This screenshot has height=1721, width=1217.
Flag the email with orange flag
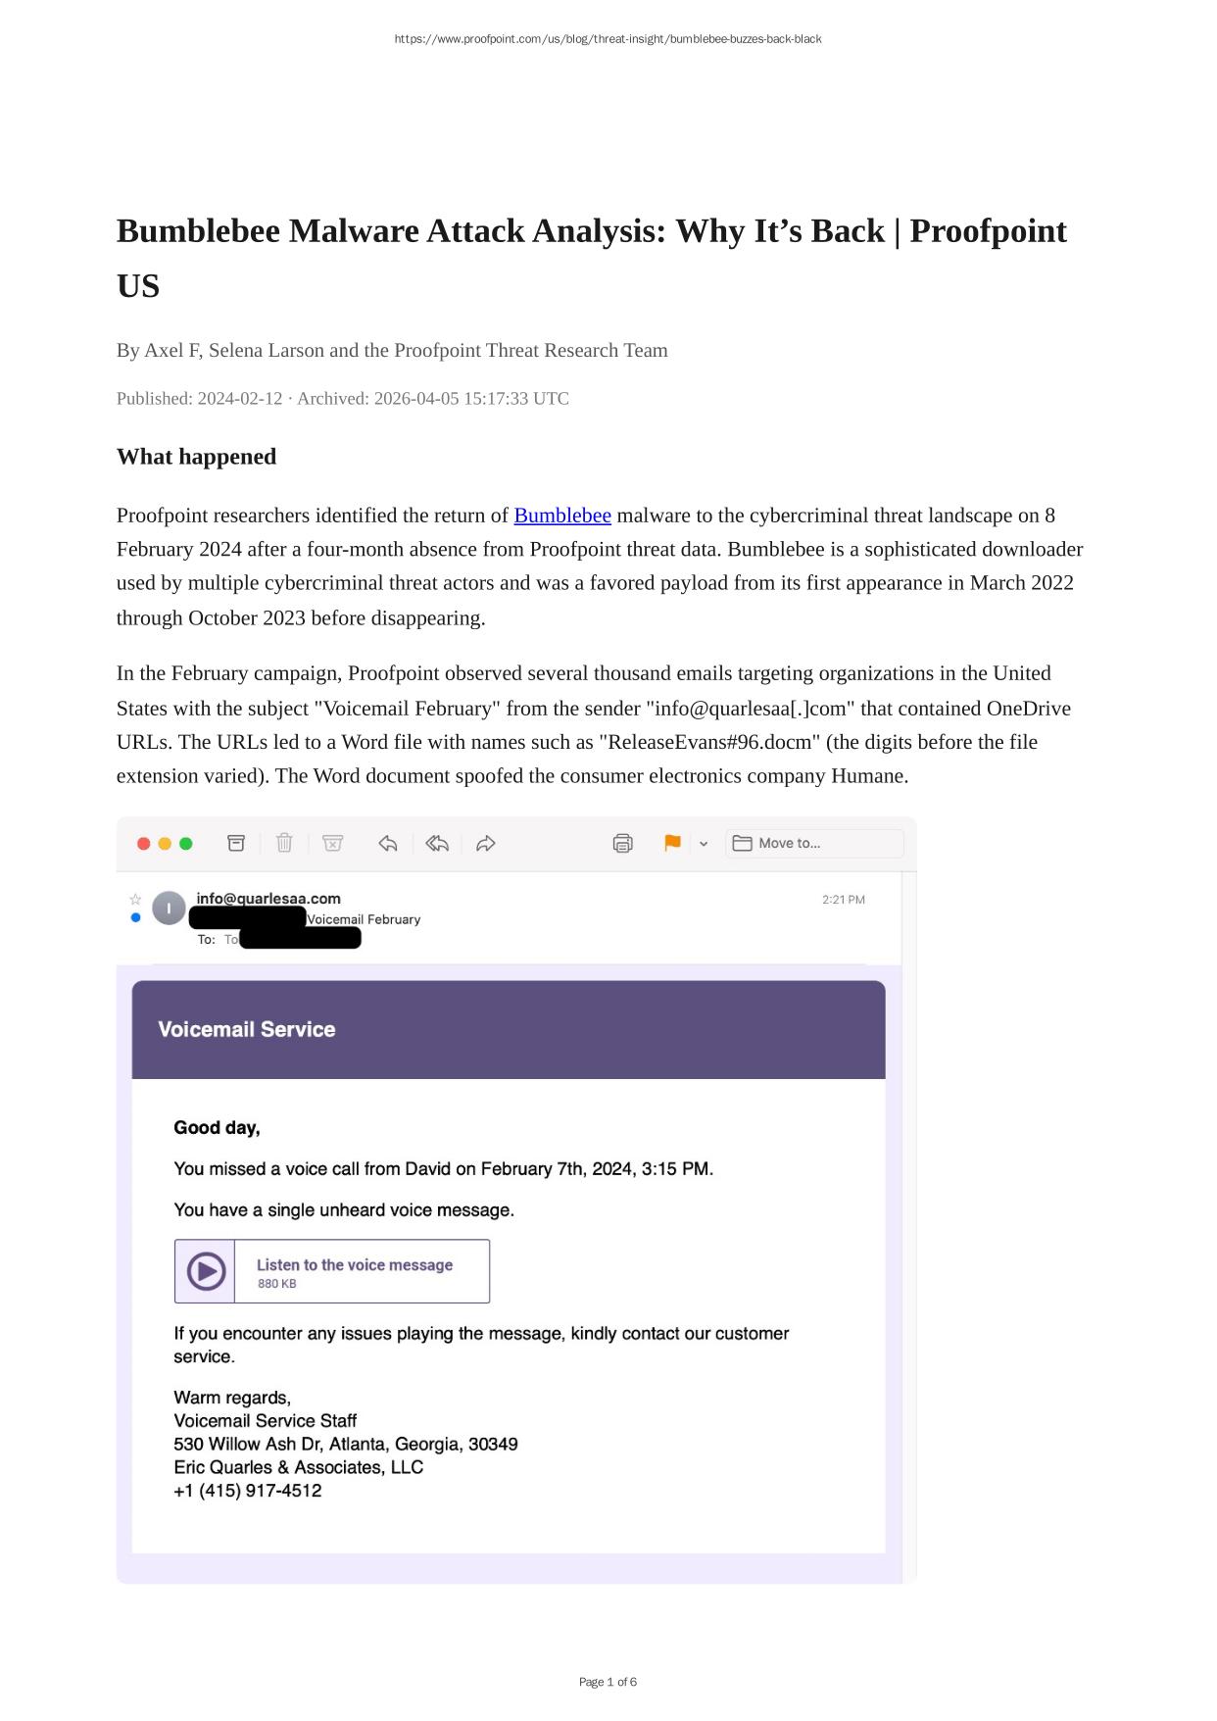point(672,843)
